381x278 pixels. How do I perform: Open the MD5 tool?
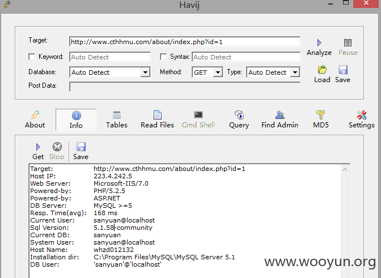click(x=321, y=120)
